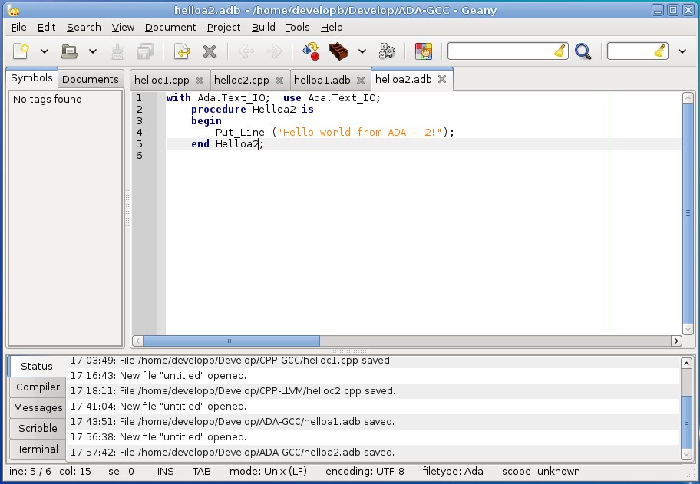Open the color chooser toolbar icon
The width and height of the screenshot is (700, 484).
(424, 51)
